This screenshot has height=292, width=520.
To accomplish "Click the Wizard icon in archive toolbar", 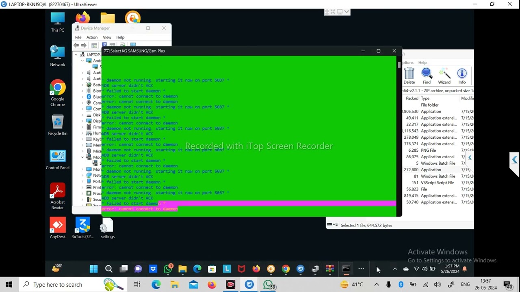I will 444,76.
